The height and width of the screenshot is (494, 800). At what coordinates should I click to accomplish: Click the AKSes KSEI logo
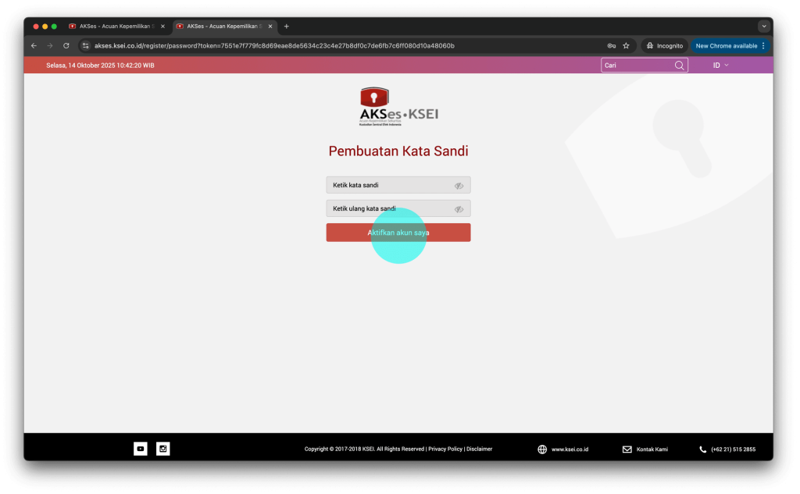[x=398, y=107]
